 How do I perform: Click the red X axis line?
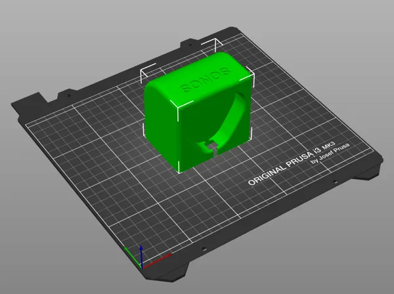[157, 261]
